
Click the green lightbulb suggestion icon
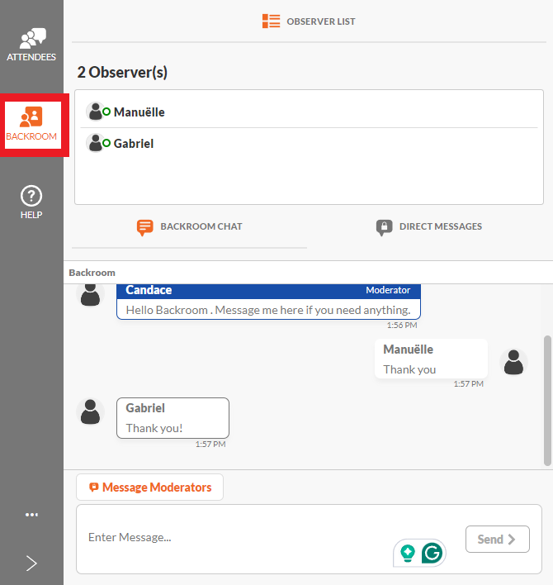pyautogui.click(x=407, y=553)
